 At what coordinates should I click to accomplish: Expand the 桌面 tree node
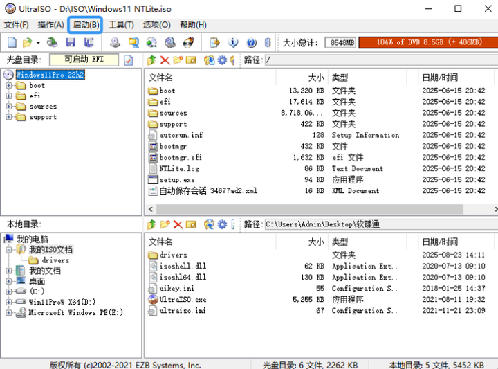click(8, 281)
